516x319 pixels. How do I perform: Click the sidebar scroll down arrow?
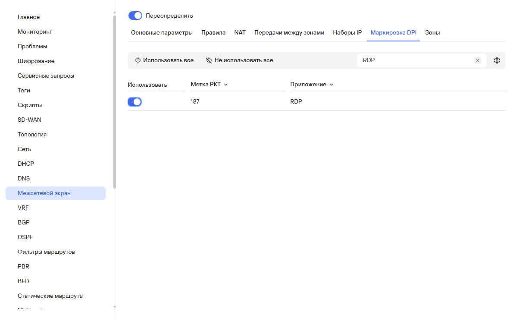115,307
